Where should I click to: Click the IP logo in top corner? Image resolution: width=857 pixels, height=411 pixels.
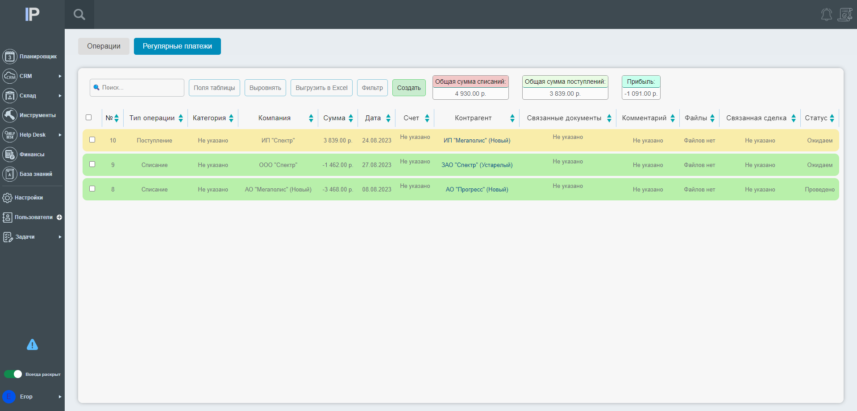click(x=32, y=14)
